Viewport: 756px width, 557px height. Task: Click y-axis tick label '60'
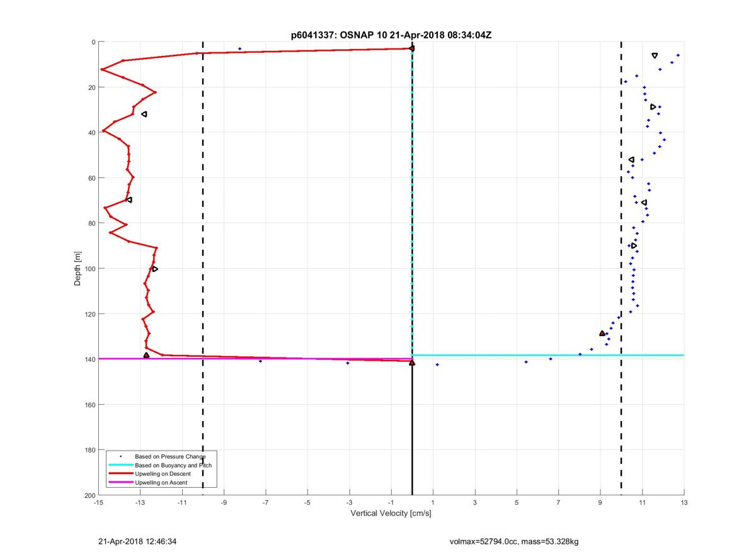pyautogui.click(x=91, y=178)
